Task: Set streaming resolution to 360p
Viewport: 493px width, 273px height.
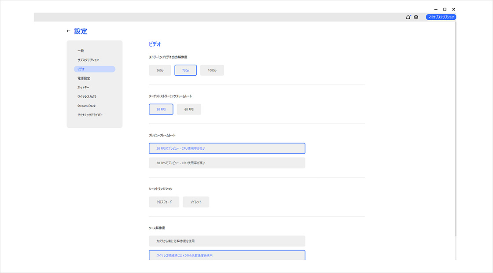Action: tap(160, 70)
